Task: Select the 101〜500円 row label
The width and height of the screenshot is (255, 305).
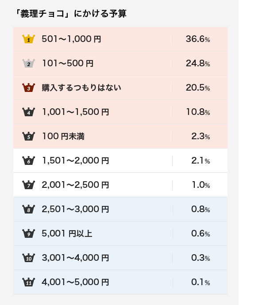Action: pos(68,63)
